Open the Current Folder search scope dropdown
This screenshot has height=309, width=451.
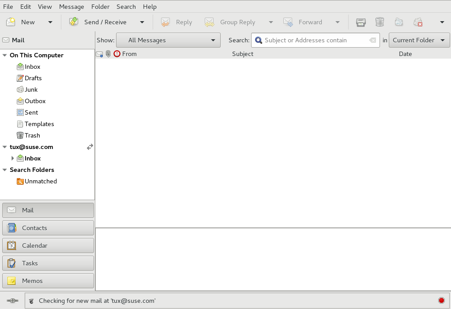(419, 40)
